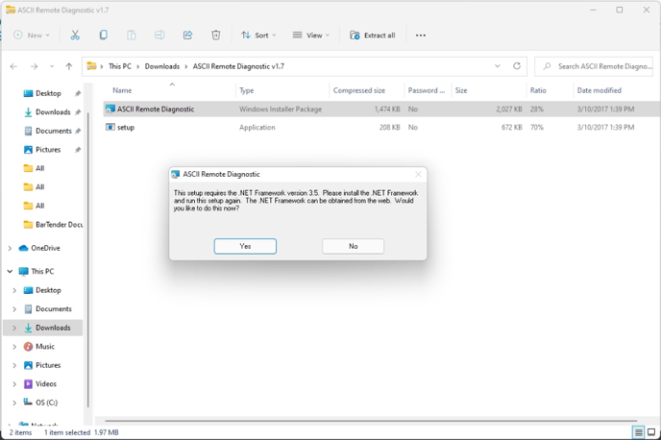Expand the OS (C:) drive node

[14, 403]
